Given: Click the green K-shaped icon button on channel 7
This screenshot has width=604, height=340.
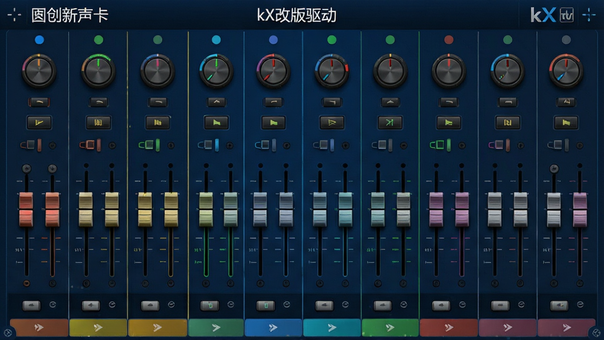Looking at the screenshot, I should click(x=390, y=123).
